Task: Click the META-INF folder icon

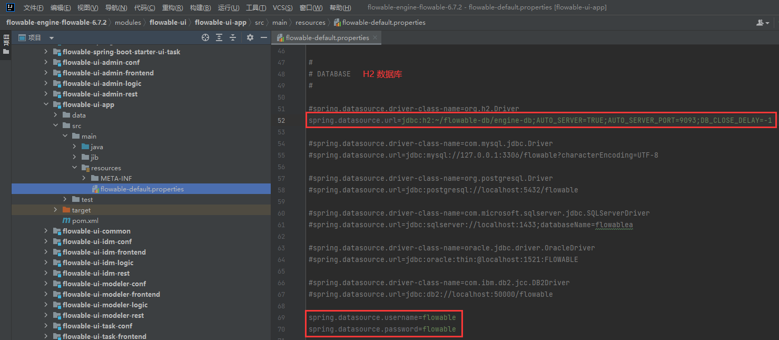Action: (95, 178)
